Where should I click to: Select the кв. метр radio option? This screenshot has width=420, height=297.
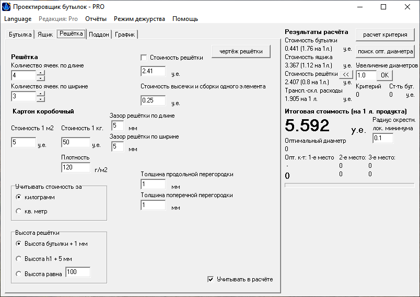[x=18, y=211]
